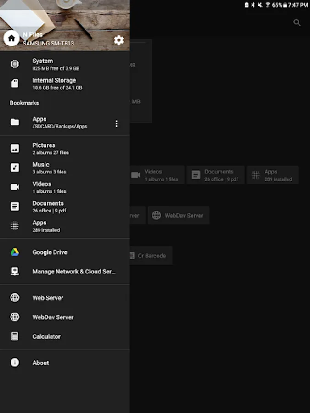The height and width of the screenshot is (413, 310).
Task: Select the '/SDCARD/Backups/Apps' bookmark path
Action: tap(60, 127)
